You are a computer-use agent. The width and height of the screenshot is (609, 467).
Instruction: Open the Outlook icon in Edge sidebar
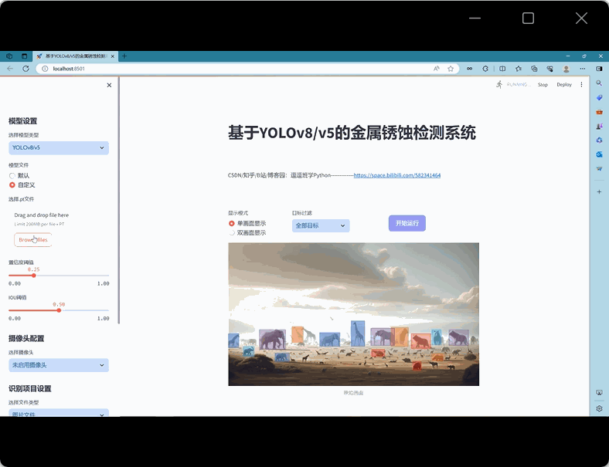pos(599,154)
